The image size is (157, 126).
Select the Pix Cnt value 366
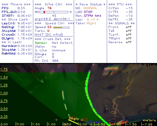[55, 61]
